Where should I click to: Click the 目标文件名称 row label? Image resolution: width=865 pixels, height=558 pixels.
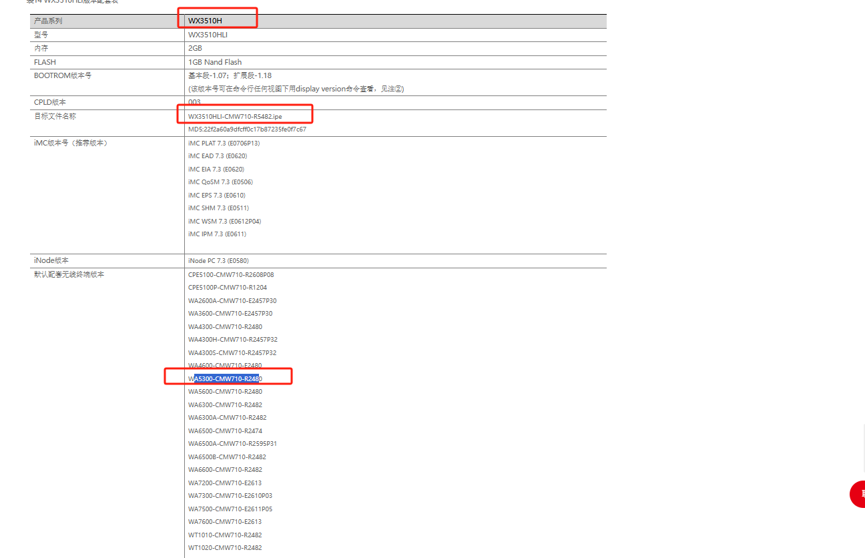click(x=55, y=116)
